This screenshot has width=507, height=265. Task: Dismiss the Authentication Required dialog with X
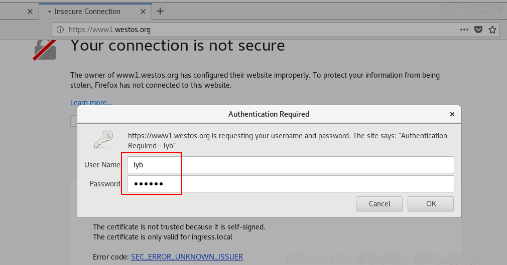[x=452, y=114]
